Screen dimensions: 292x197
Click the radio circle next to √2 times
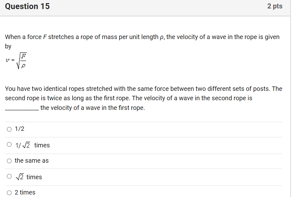point(9,176)
